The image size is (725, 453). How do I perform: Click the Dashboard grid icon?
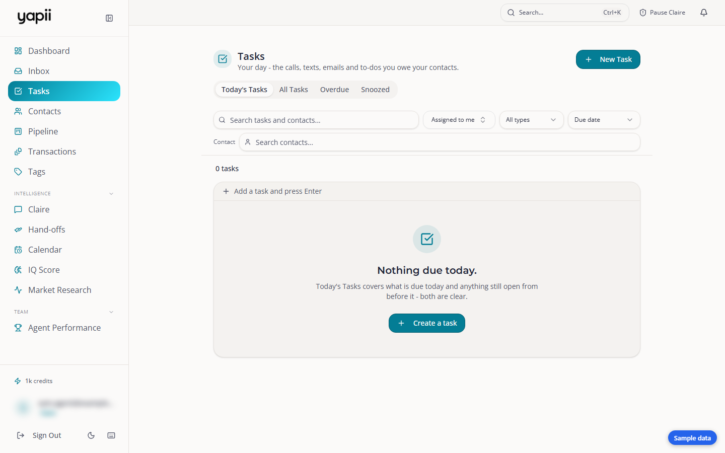(18, 51)
